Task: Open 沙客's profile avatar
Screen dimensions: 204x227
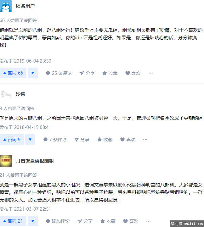Action: 6,94
